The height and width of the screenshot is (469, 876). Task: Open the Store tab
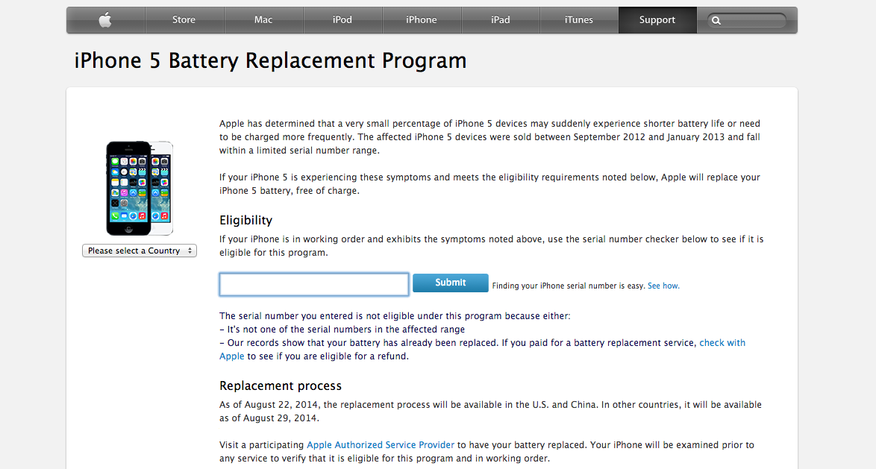pyautogui.click(x=184, y=20)
